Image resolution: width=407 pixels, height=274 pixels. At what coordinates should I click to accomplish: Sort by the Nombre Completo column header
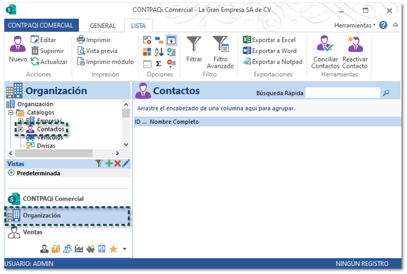point(174,122)
